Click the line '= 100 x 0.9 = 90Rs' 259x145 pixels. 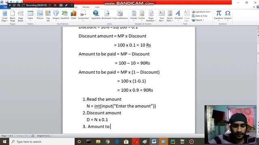click(x=135, y=90)
